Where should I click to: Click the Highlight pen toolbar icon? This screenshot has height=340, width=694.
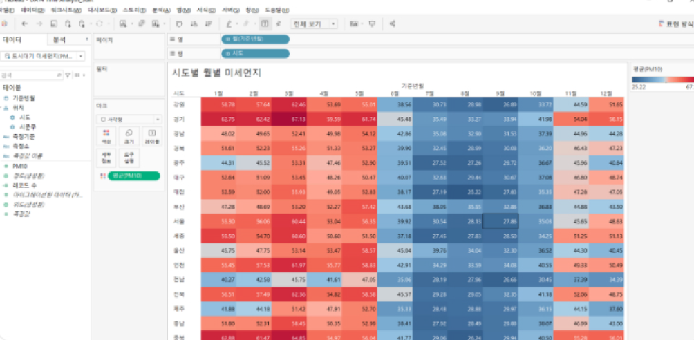tap(229, 24)
